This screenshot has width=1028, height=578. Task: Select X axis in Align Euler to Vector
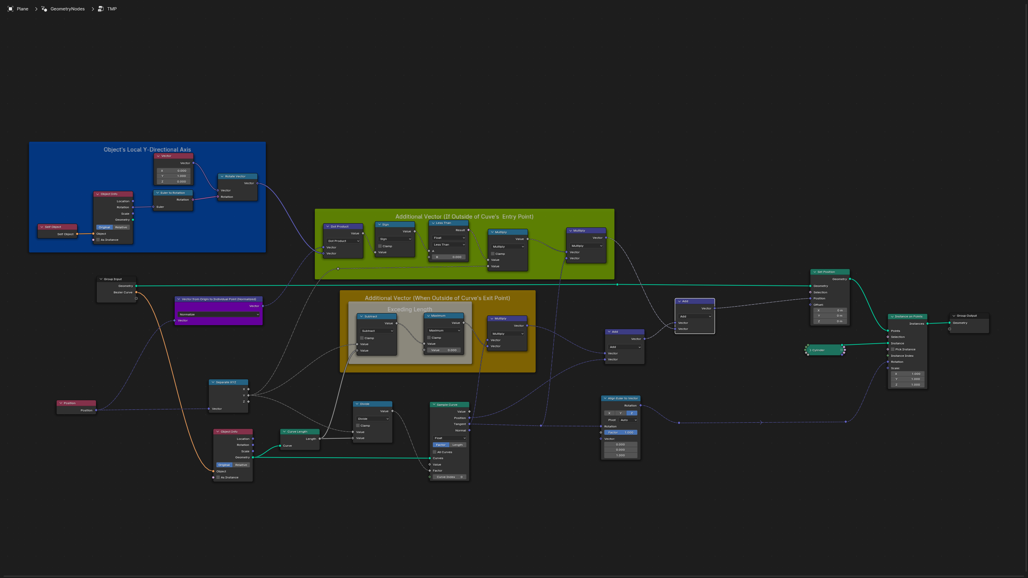pyautogui.click(x=609, y=413)
